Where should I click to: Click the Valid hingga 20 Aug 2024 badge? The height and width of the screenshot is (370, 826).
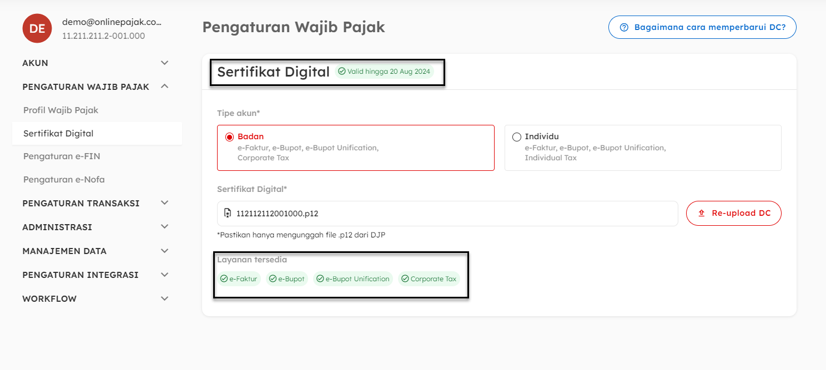pos(384,72)
